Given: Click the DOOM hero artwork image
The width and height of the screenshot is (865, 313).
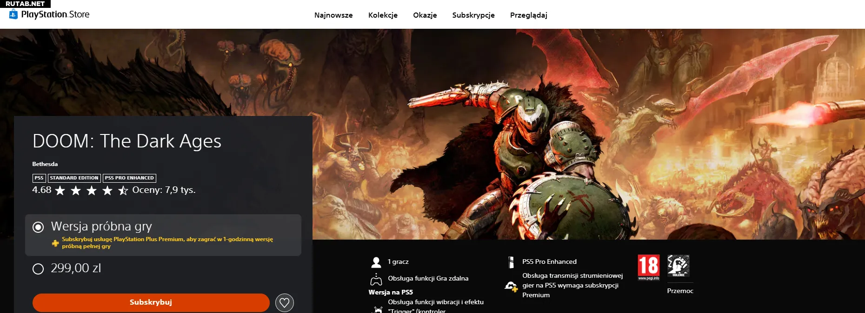Looking at the screenshot, I should pyautogui.click(x=588, y=134).
